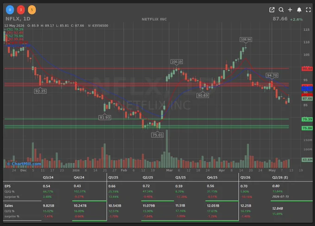Click the 12.84B estimated sales value

coord(277,208)
